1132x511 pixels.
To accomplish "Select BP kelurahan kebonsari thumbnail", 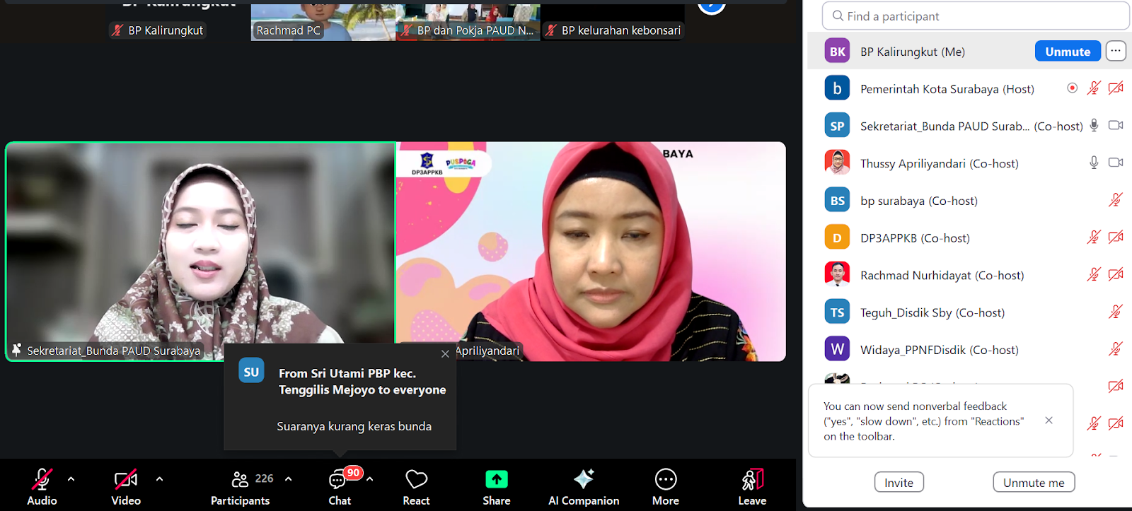I will 613,21.
